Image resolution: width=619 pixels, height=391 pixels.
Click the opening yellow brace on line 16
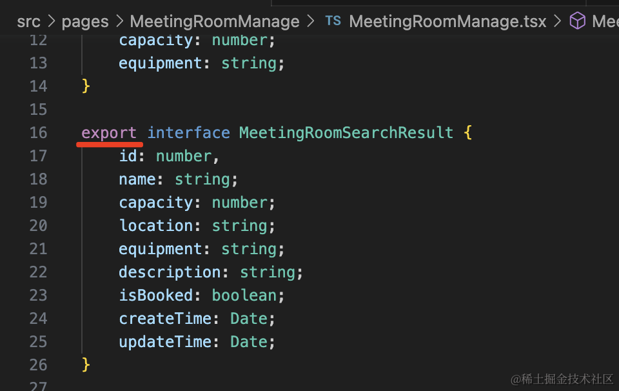[468, 133]
